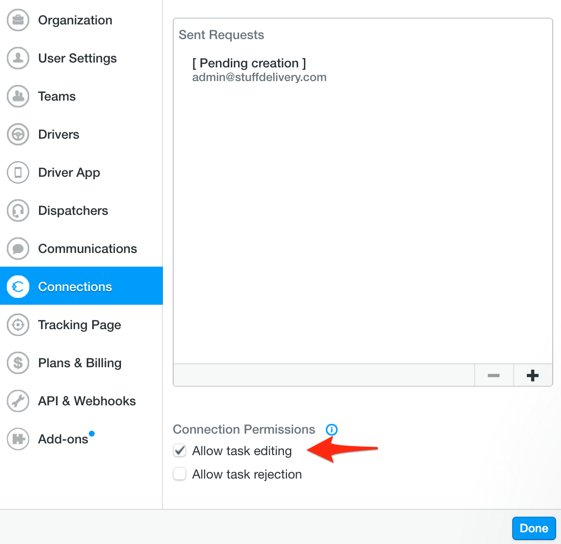Click the API & Webhooks wrench icon
The height and width of the screenshot is (544, 561).
pos(18,401)
